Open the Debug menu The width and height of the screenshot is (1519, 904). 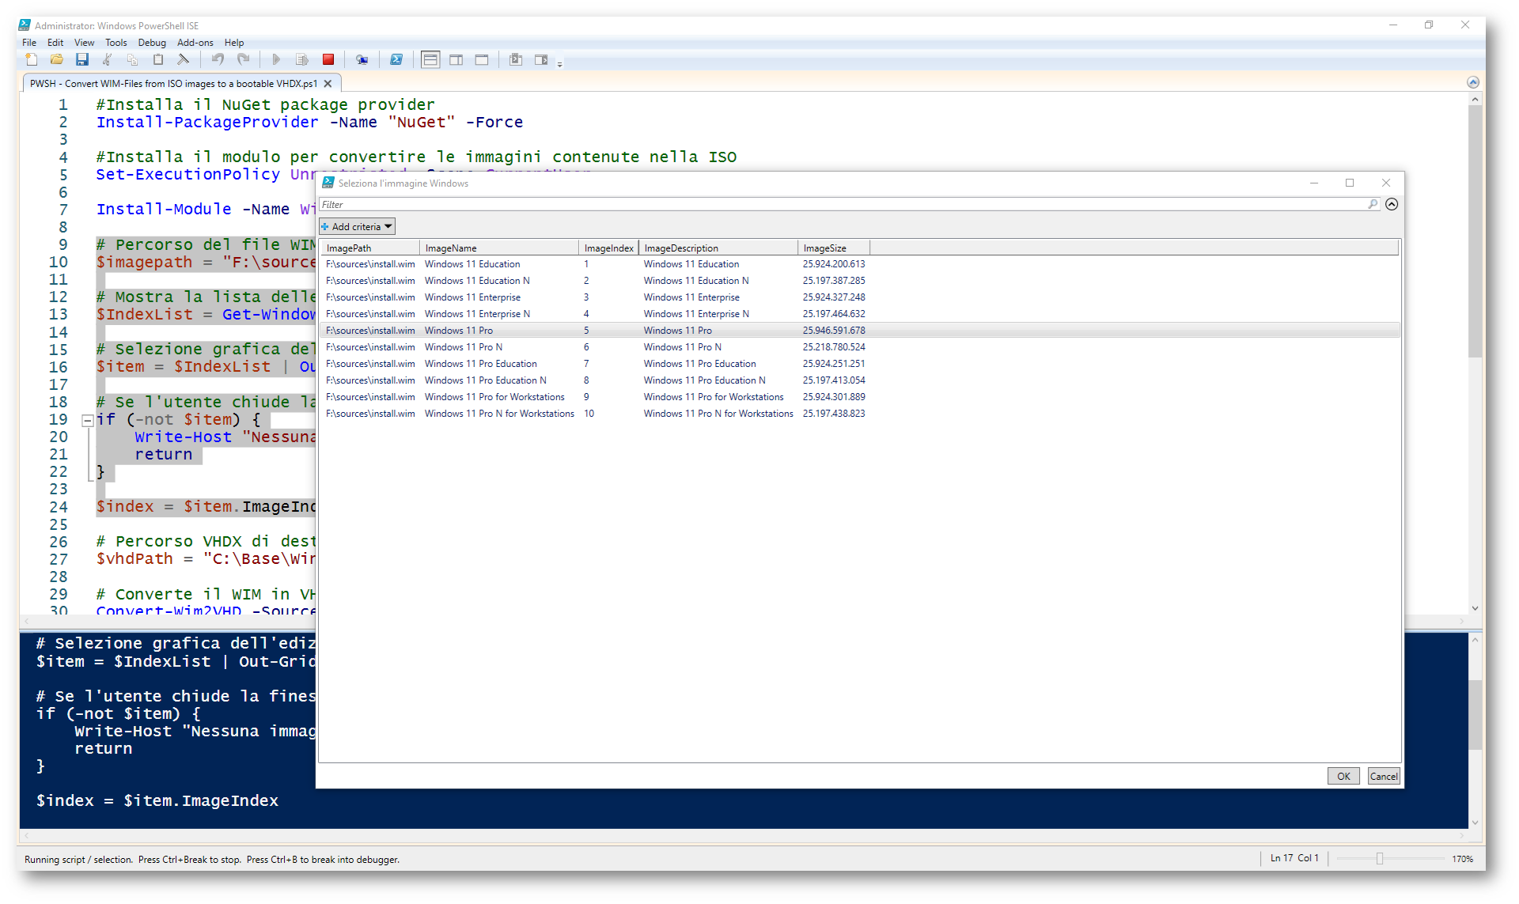[x=152, y=43]
